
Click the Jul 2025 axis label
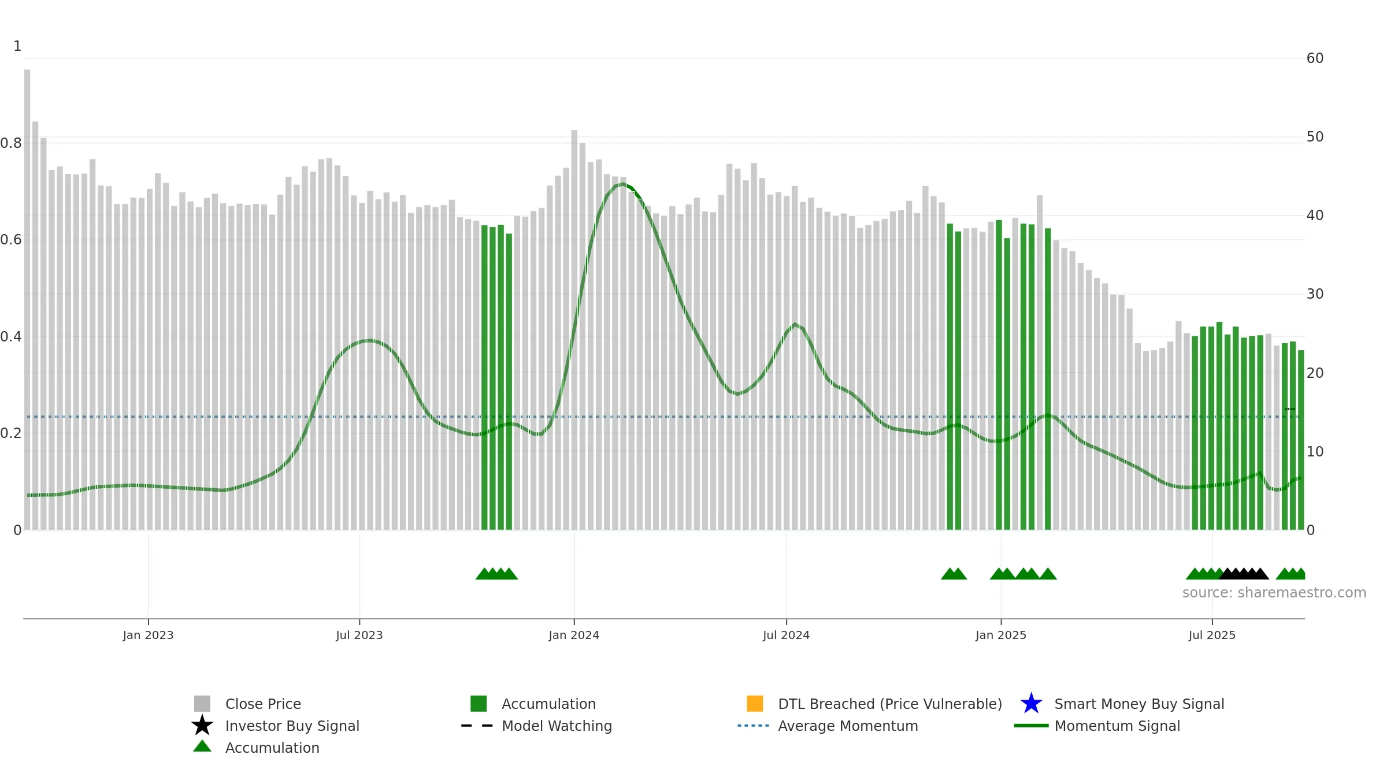tap(1212, 636)
